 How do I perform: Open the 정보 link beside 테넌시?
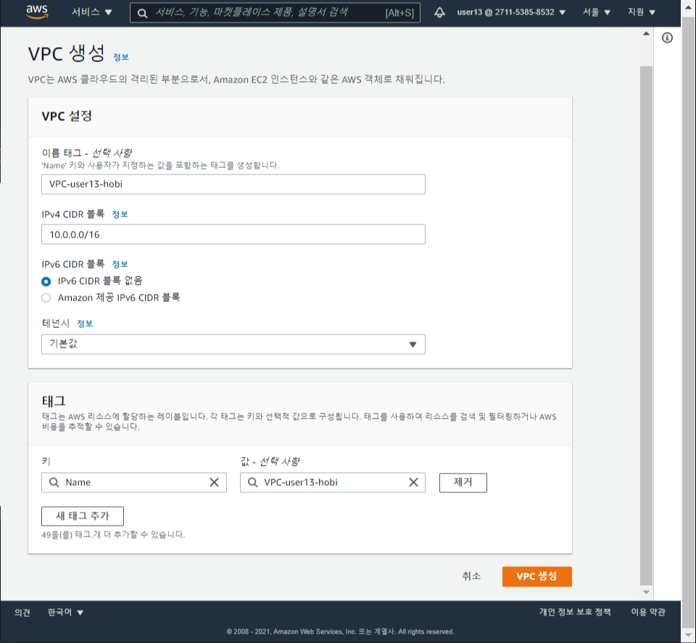(85, 324)
